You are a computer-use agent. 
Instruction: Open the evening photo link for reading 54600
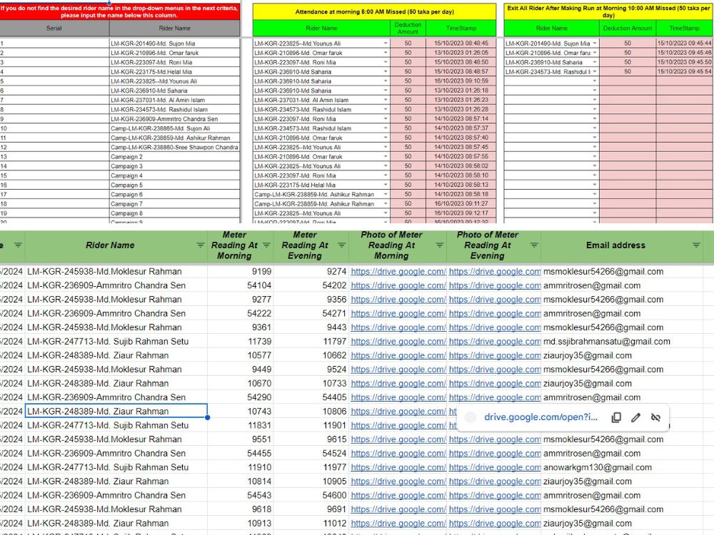click(495, 496)
